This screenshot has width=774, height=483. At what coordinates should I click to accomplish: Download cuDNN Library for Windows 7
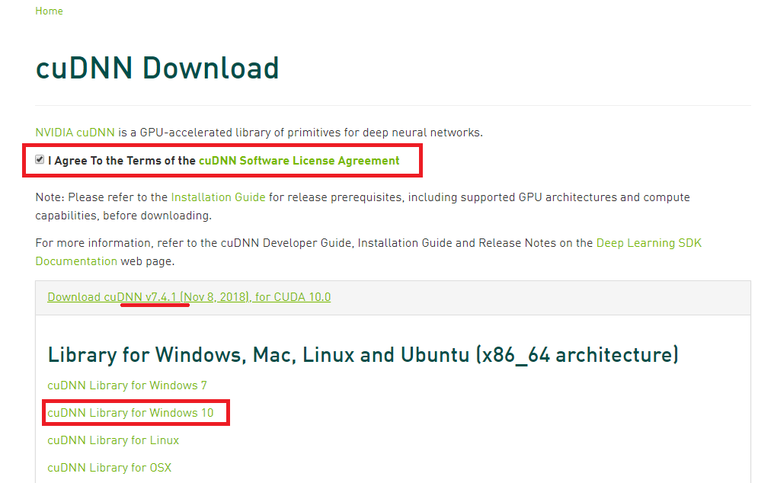[x=127, y=385]
